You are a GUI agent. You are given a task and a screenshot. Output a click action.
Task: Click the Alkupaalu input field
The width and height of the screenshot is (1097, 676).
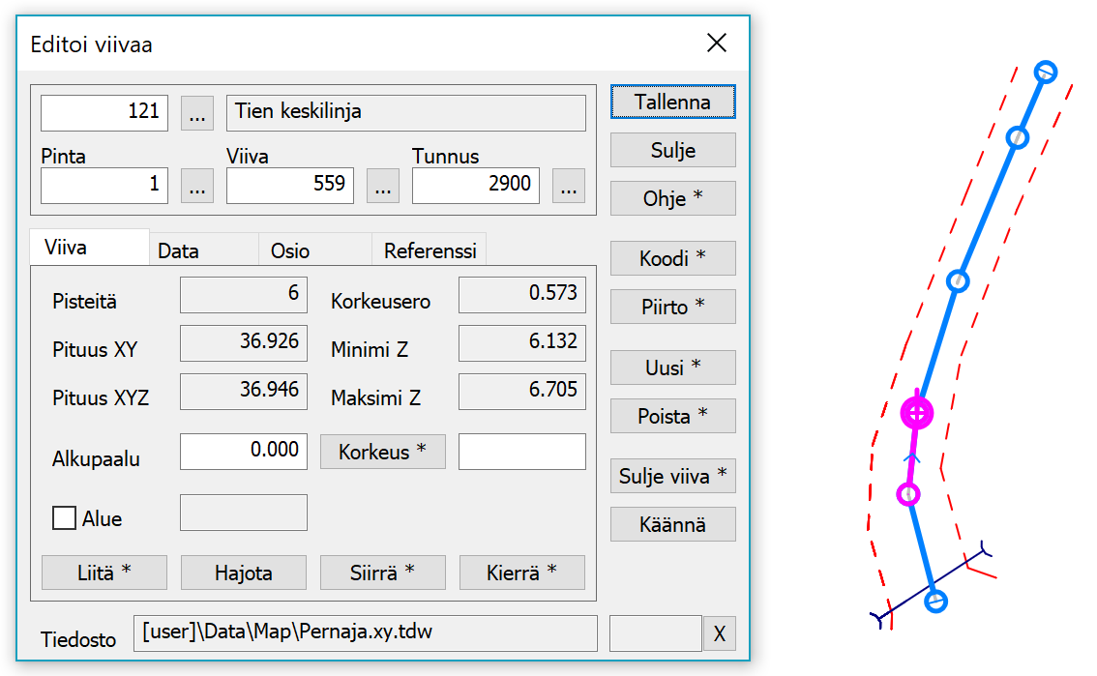coord(244,452)
